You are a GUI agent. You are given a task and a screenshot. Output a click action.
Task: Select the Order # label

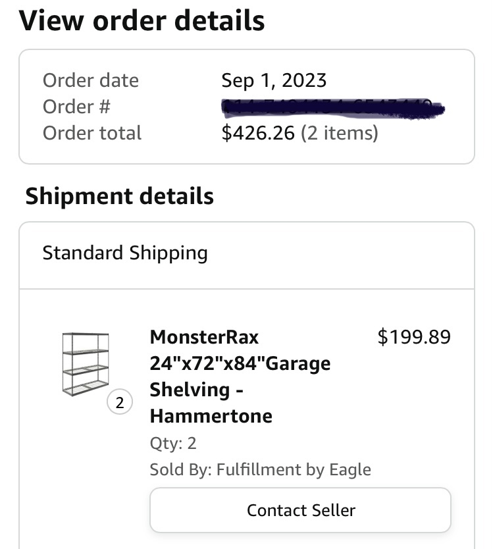point(76,107)
